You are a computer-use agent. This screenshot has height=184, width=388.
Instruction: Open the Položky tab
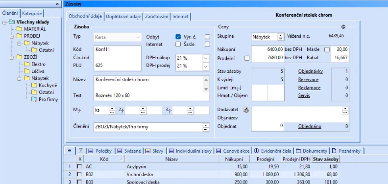[100, 151]
